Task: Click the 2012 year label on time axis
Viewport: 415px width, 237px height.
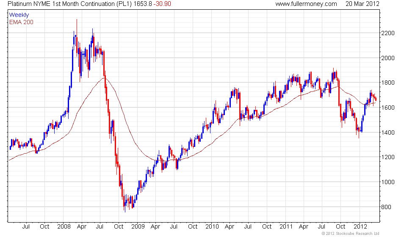Action: pyautogui.click(x=360, y=227)
